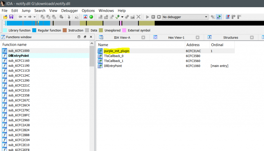Click the Address column header
Image resolution: width=264 pixels, height=151 pixels.
point(192,45)
